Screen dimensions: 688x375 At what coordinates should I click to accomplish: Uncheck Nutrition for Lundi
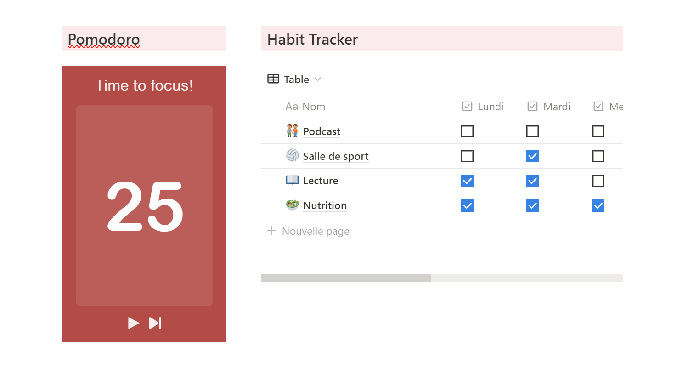click(x=467, y=206)
